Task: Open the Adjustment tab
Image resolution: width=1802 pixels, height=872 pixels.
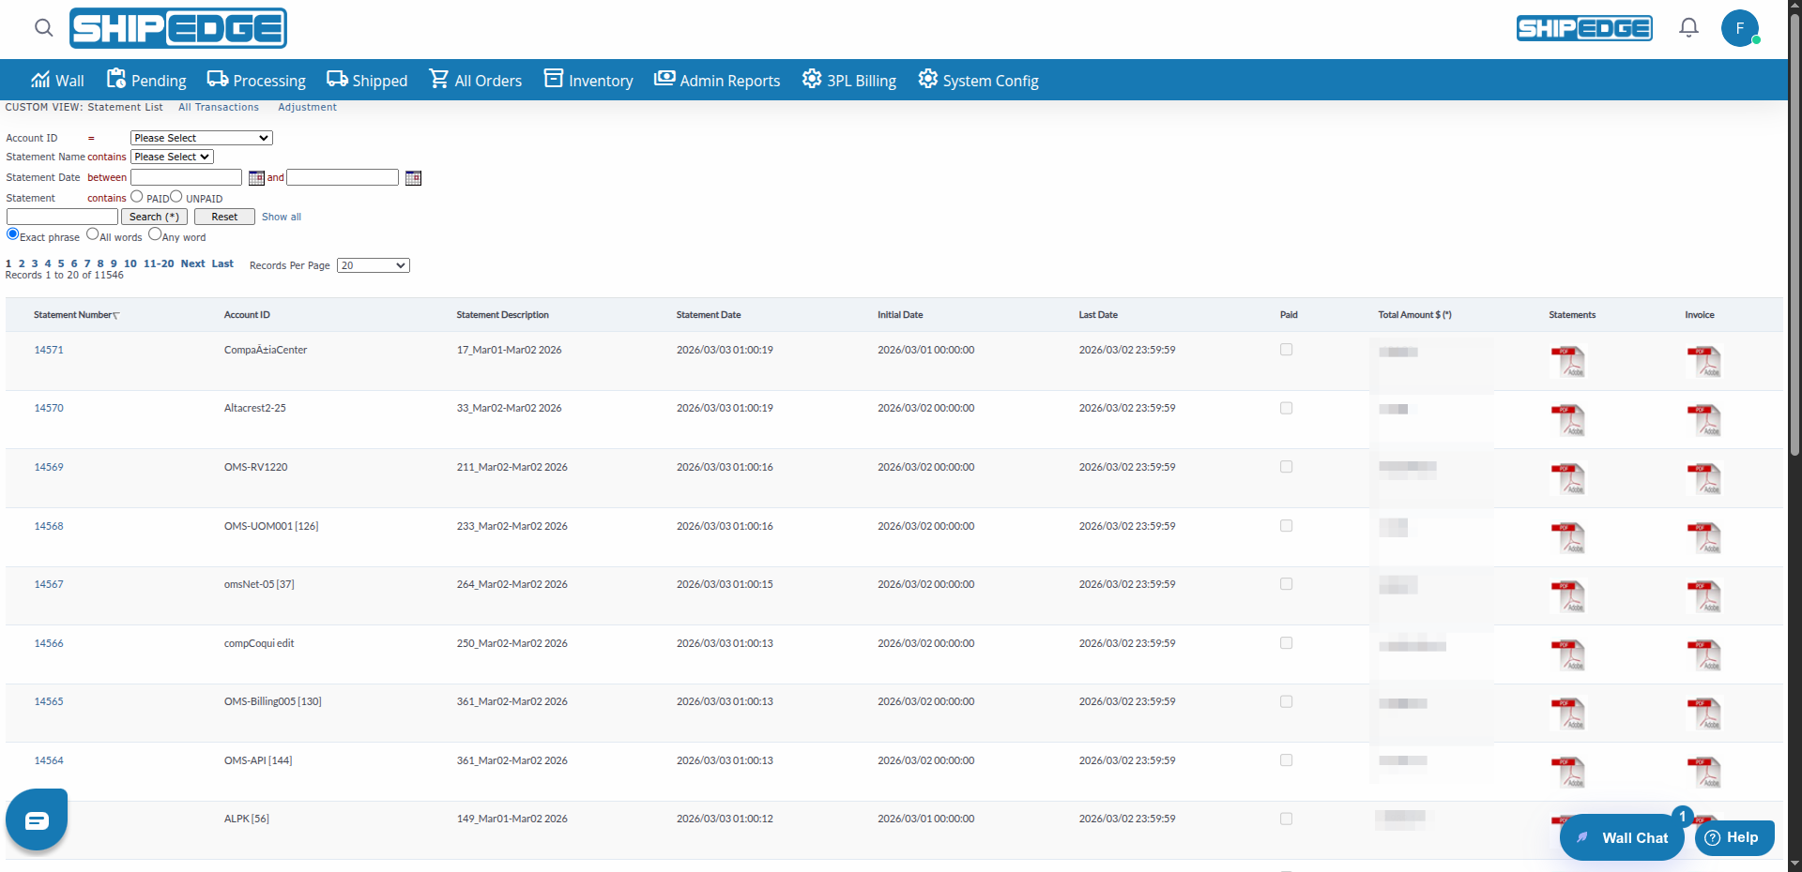Action: click(x=307, y=107)
